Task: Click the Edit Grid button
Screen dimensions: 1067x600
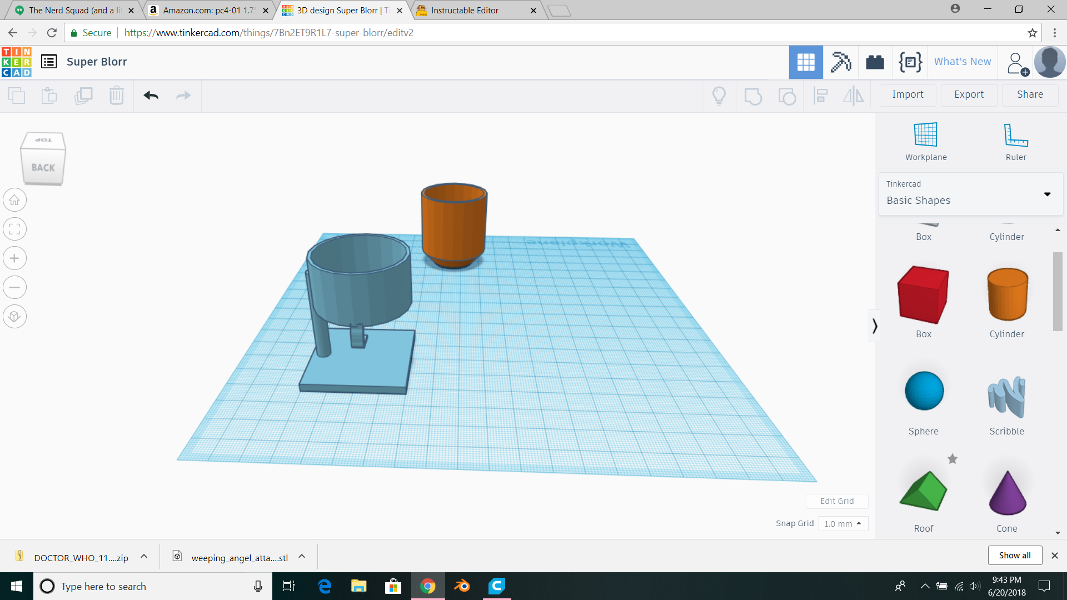Action: tap(837, 501)
